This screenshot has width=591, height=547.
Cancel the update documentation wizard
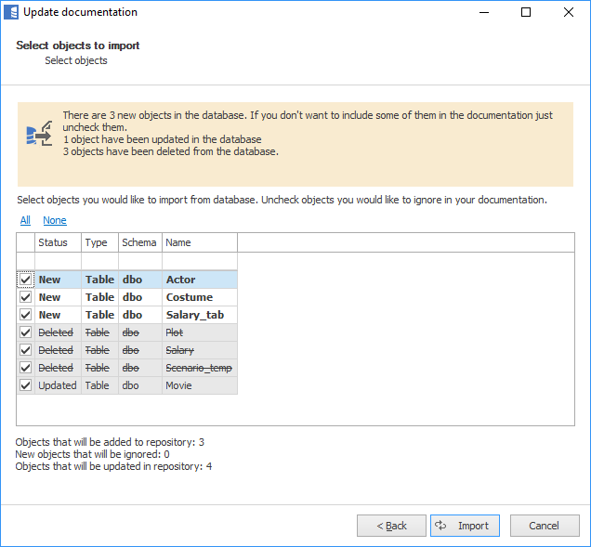pos(544,526)
